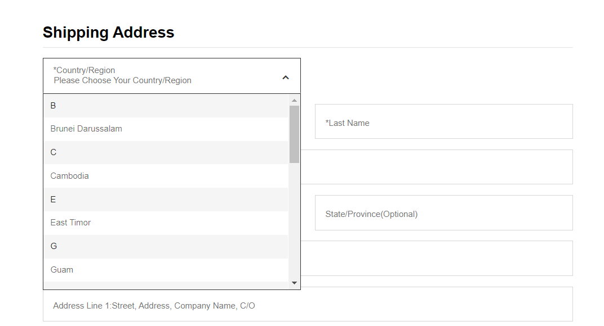This screenshot has height=326, width=604.
Task: Select Brunei Darussalam from the list
Action: point(86,129)
